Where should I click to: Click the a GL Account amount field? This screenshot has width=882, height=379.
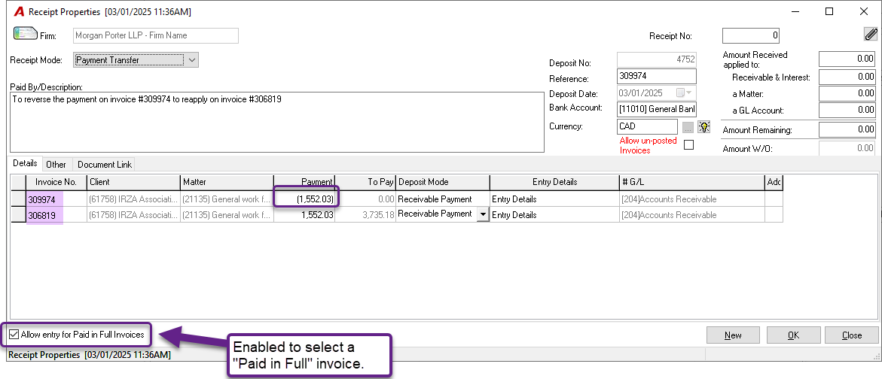tap(847, 111)
